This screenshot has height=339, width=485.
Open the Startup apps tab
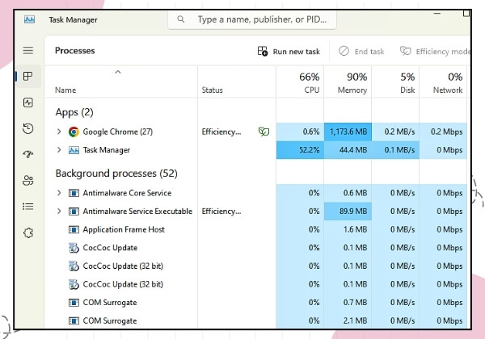coord(28,153)
